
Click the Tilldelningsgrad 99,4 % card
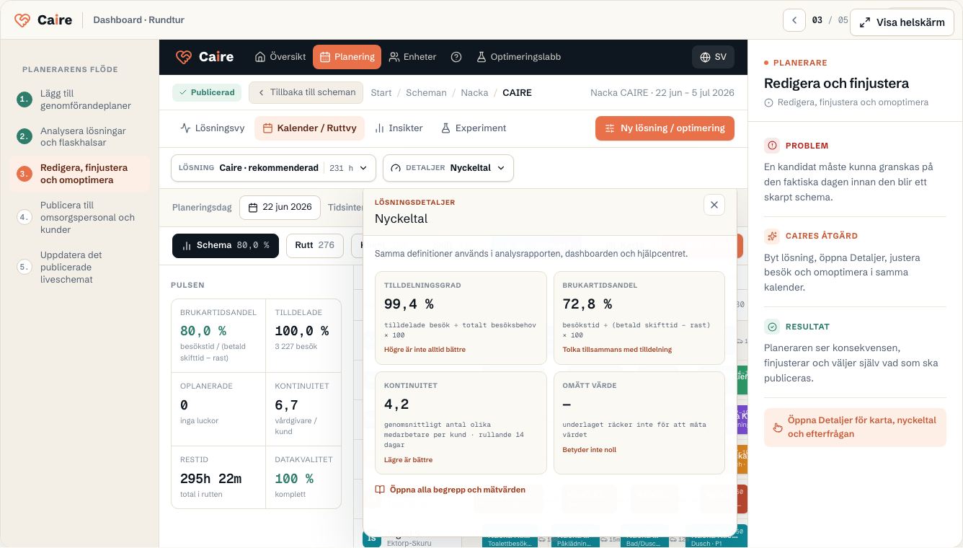click(x=461, y=318)
